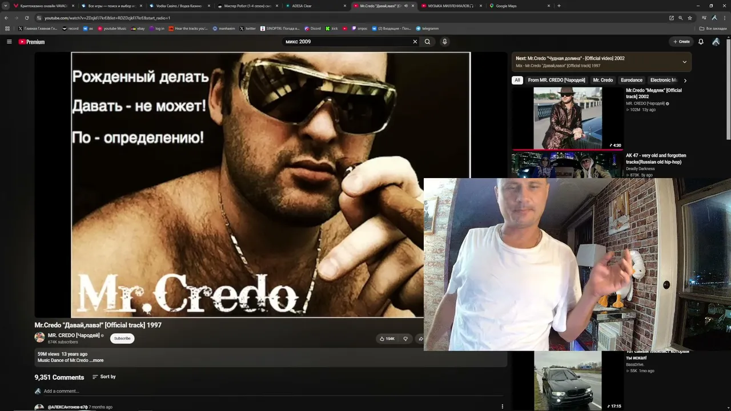Click the 9,351 Comments heading
The height and width of the screenshot is (411, 731).
click(x=59, y=377)
